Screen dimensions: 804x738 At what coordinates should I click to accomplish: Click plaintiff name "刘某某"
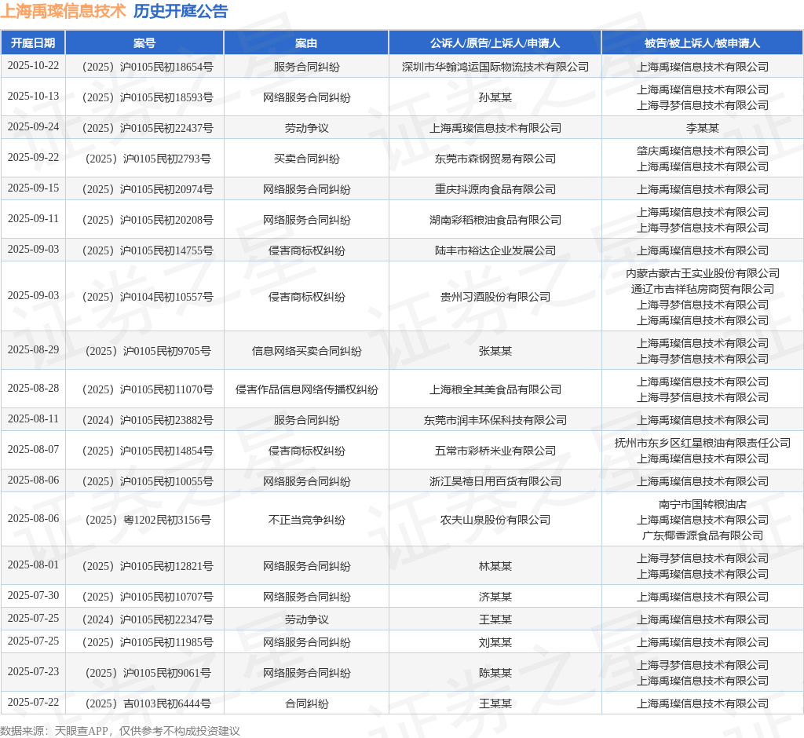pyautogui.click(x=495, y=642)
